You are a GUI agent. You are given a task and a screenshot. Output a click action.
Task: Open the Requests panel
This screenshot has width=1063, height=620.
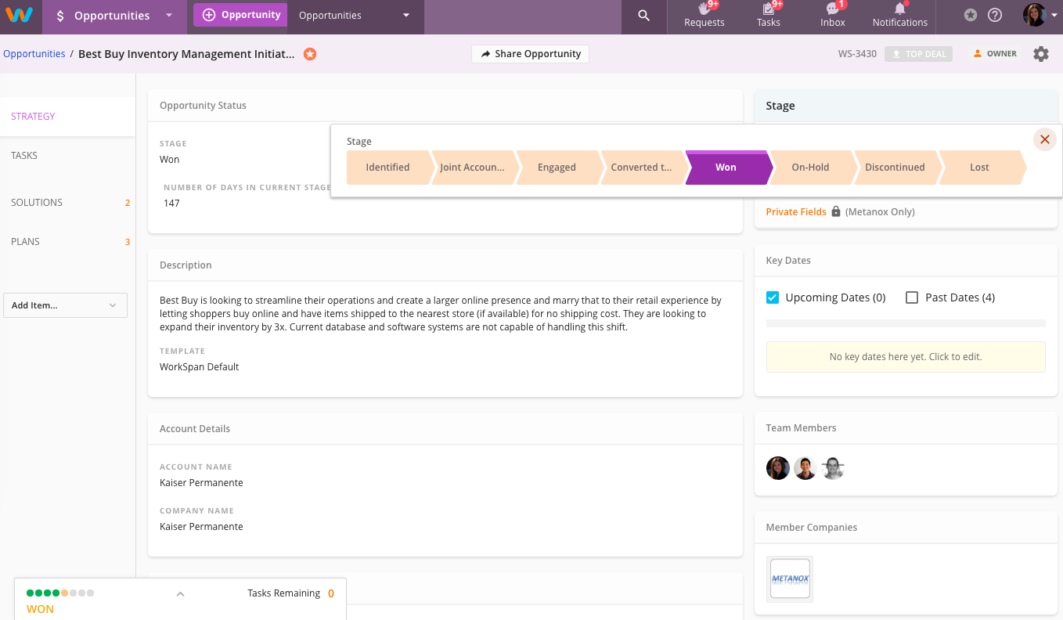[x=703, y=16]
